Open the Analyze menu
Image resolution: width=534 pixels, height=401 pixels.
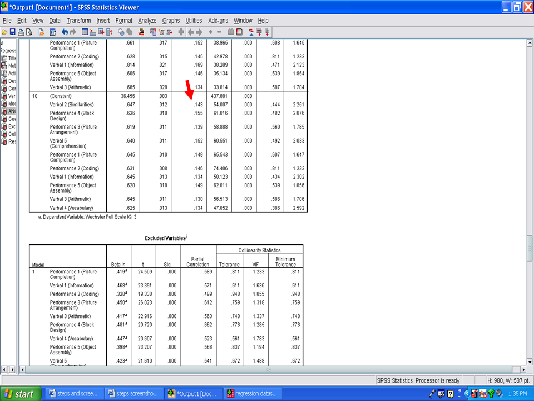pyautogui.click(x=147, y=21)
